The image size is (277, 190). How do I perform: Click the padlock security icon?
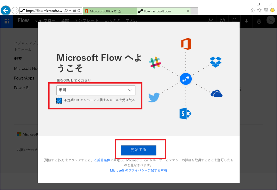(x=75, y=11)
